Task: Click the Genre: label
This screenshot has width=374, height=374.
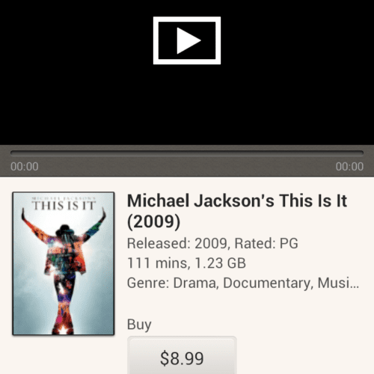Action: [x=148, y=283]
